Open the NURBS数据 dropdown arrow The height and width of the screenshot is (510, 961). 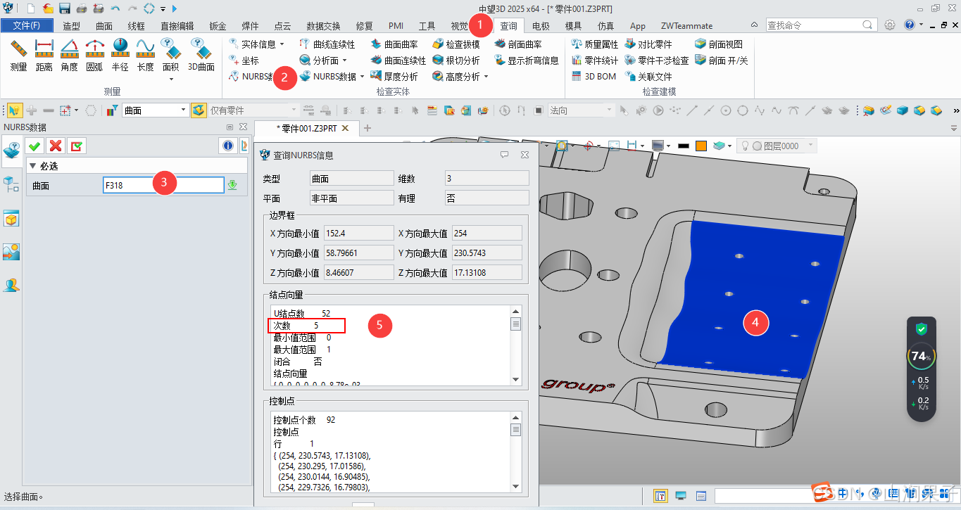362,77
